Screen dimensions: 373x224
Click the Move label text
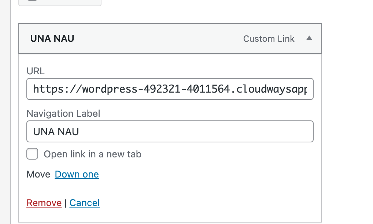pyautogui.click(x=38, y=174)
